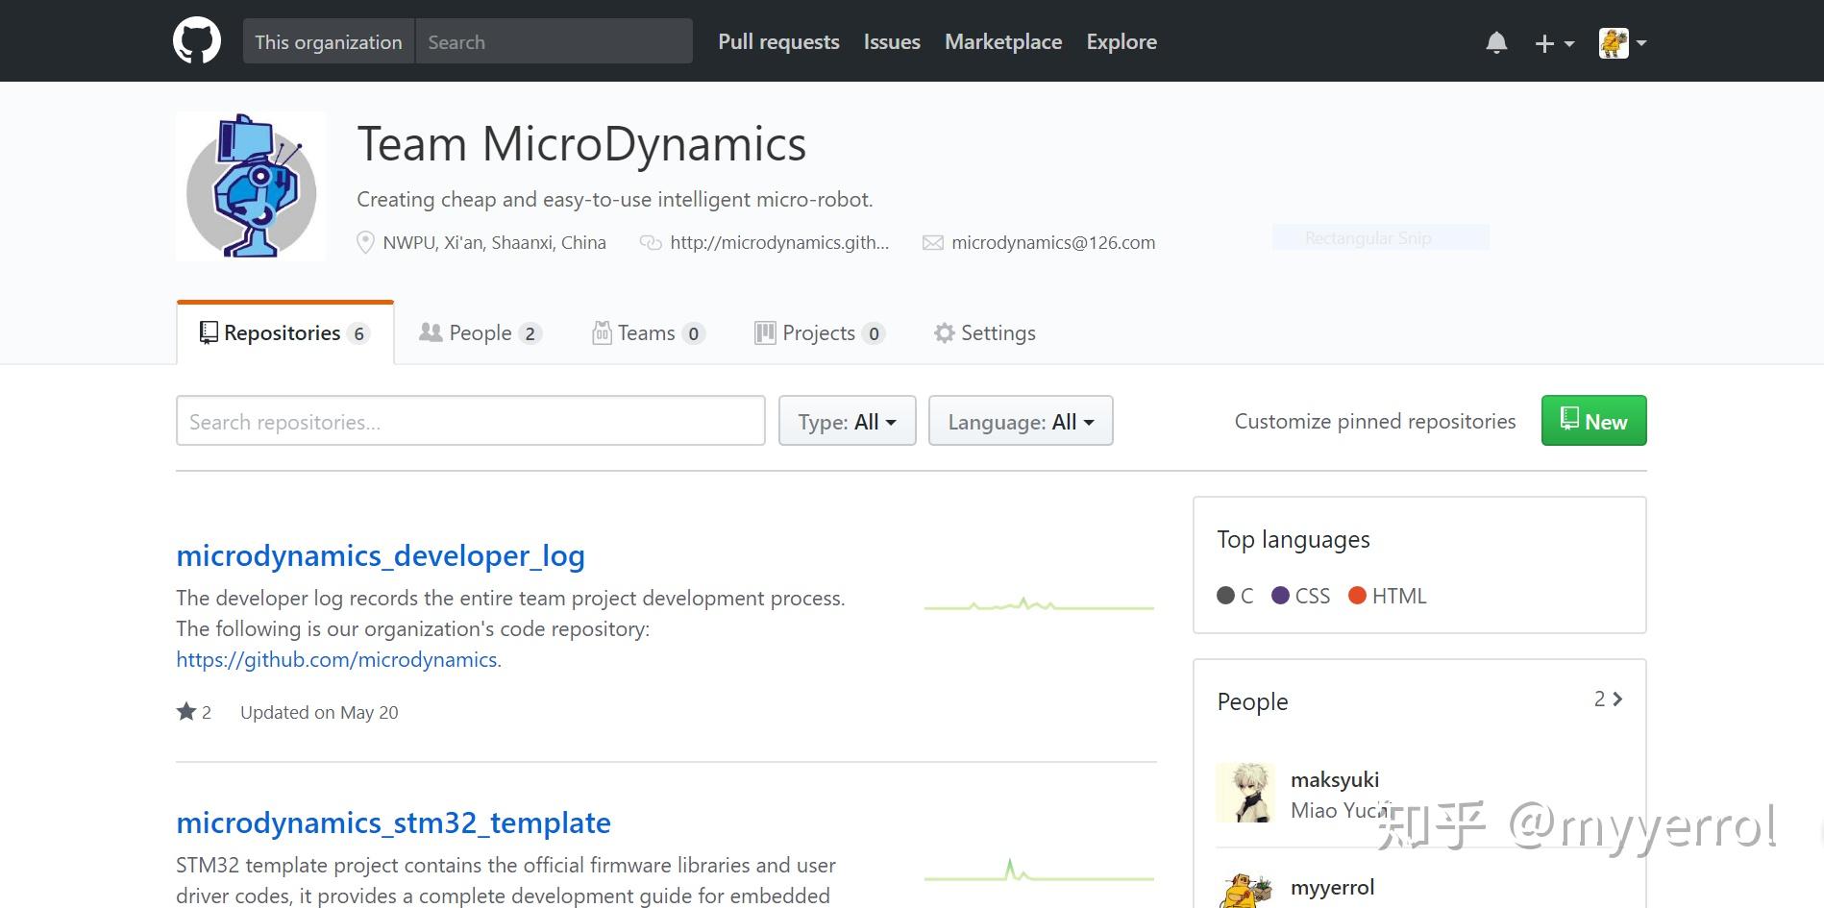The height and width of the screenshot is (908, 1824).
Task: Click the green New repository button
Action: coord(1593,421)
